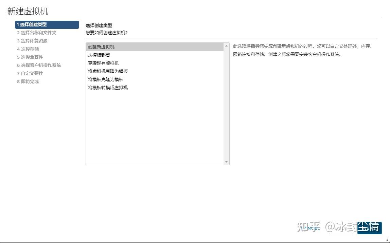Viewport: 390px width, 243px height.
Task: Select the 创建新虚拟机 option
Action: [x=155, y=47]
